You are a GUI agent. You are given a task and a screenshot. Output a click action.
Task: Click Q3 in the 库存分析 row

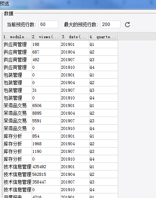(104, 151)
